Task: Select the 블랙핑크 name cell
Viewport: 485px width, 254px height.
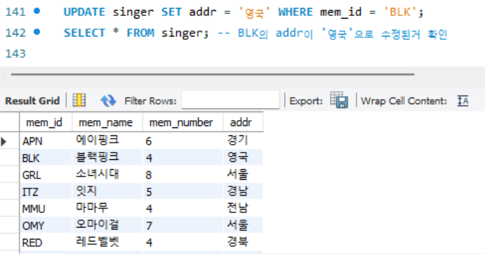Action: (x=107, y=158)
